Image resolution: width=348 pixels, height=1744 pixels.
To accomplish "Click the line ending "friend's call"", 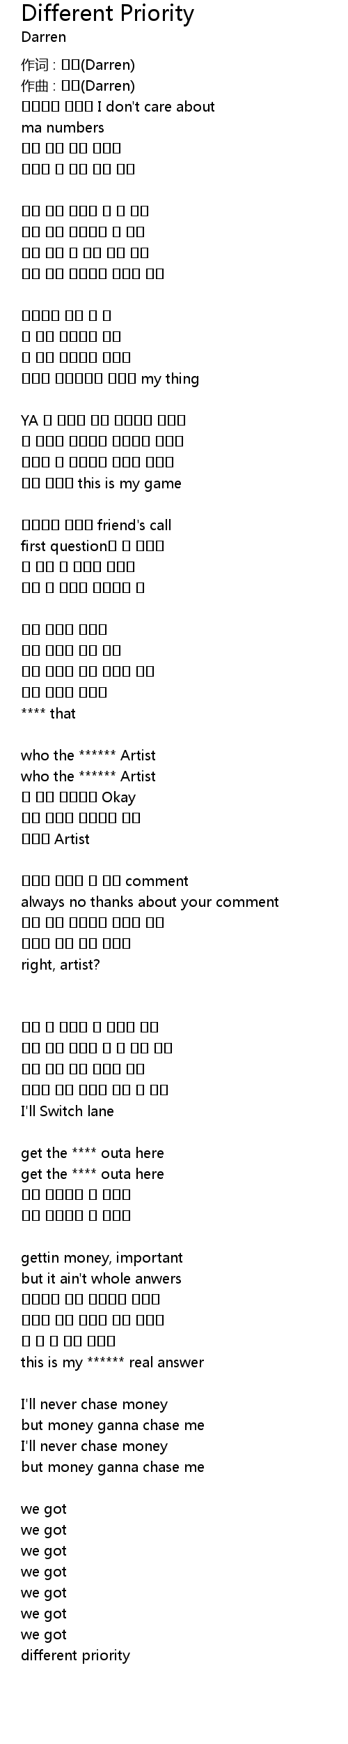I will 96,525.
